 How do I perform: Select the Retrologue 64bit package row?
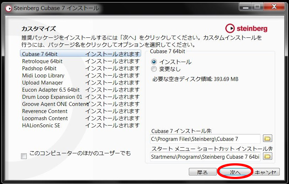click(81, 61)
